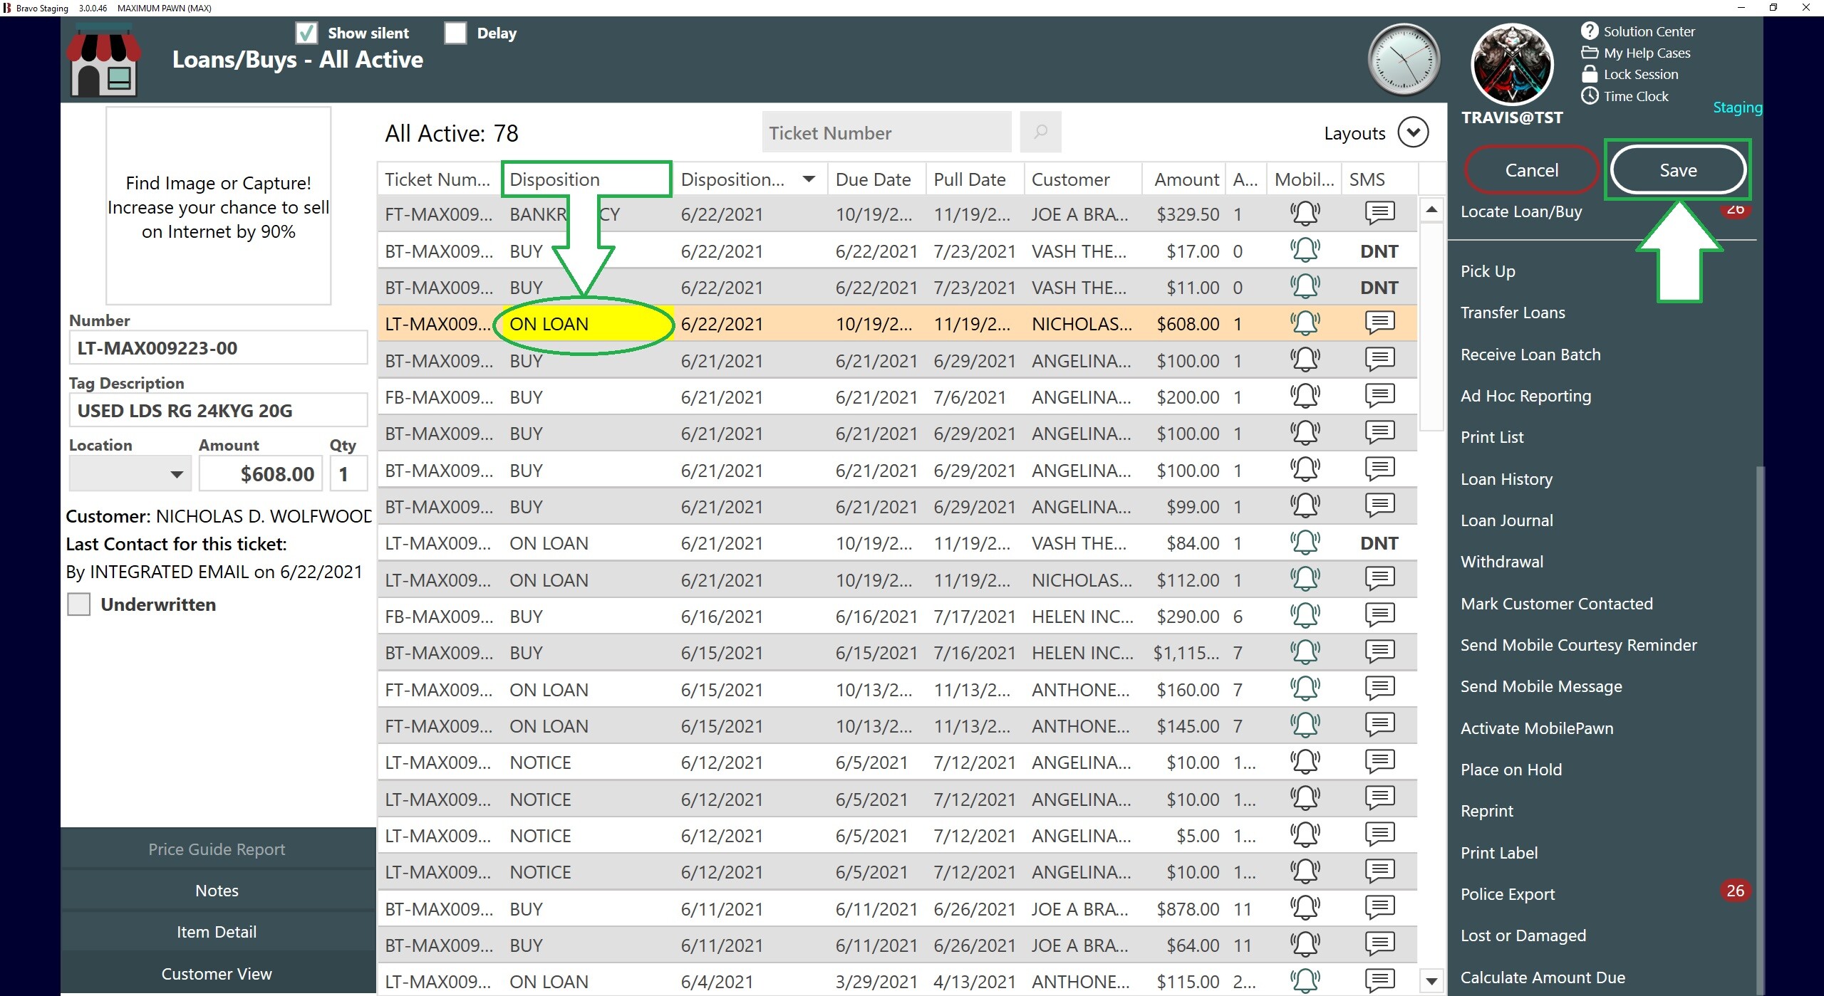Click mobile bell icon for $608.00 row
This screenshot has width=1824, height=996.
tap(1305, 323)
